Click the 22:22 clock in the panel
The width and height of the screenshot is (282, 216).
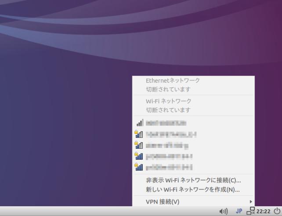pyautogui.click(x=264, y=211)
